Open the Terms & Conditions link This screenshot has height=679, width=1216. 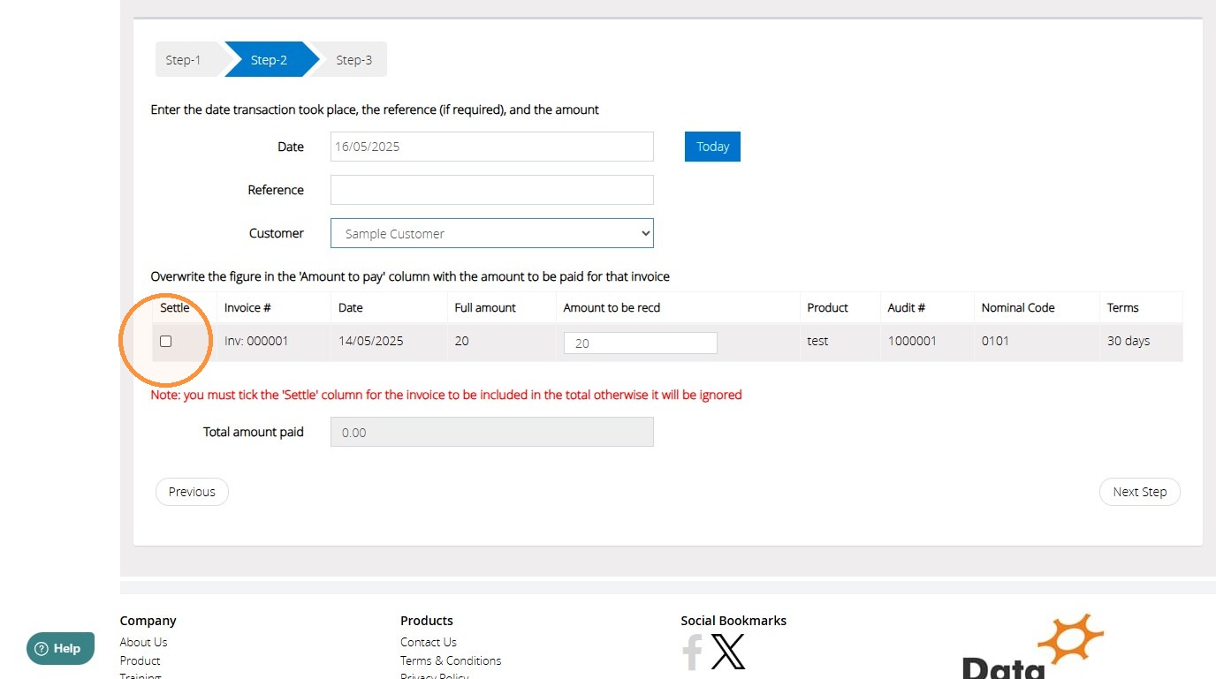[x=451, y=660]
